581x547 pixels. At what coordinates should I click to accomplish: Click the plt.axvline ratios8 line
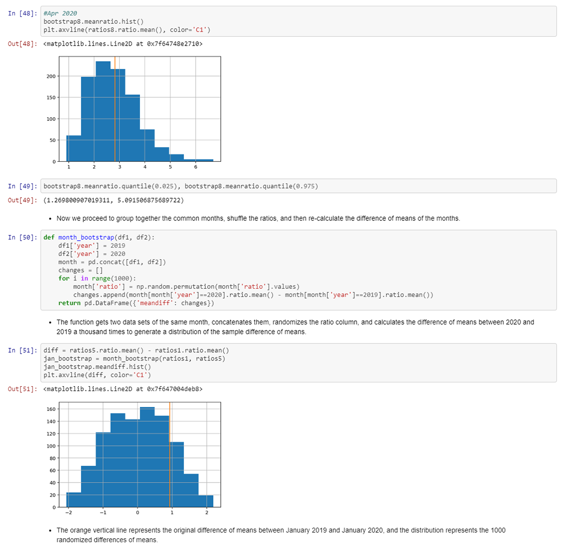(x=127, y=30)
